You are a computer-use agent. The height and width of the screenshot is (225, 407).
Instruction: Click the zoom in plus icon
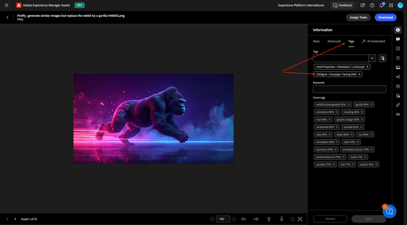(212, 219)
